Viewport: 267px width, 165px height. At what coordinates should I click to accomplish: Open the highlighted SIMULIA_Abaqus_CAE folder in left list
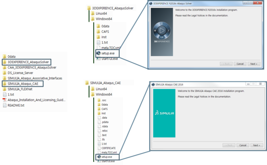[24, 84]
